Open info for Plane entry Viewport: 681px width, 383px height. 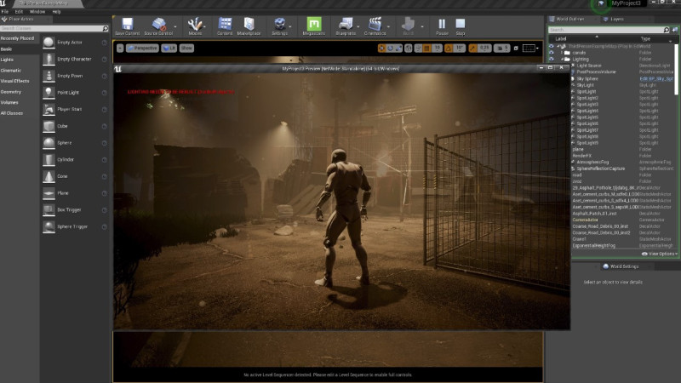pos(104,193)
